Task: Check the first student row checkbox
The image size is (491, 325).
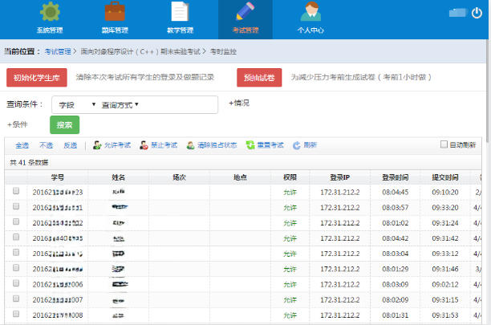Action: [x=16, y=192]
